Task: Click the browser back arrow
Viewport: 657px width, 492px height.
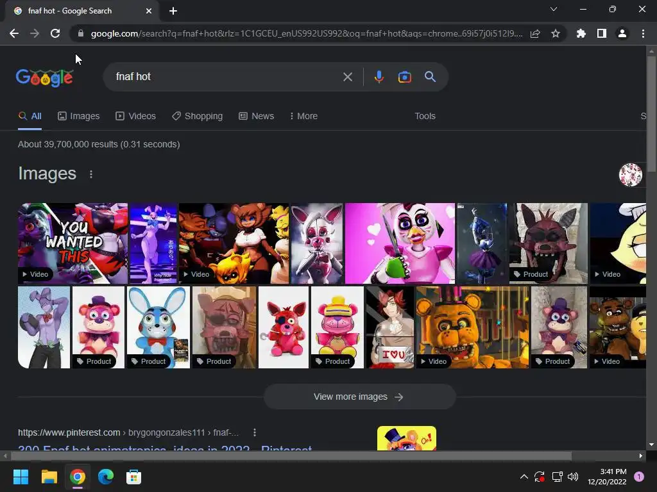Action: click(14, 33)
